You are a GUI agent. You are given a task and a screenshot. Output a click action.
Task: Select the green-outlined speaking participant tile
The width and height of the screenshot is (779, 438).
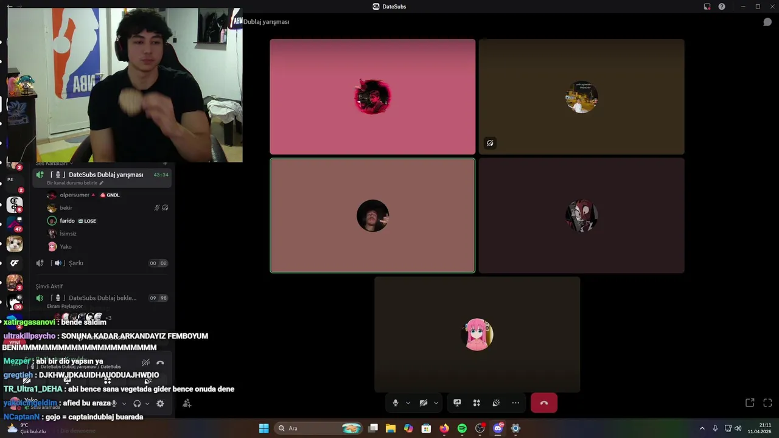(372, 215)
